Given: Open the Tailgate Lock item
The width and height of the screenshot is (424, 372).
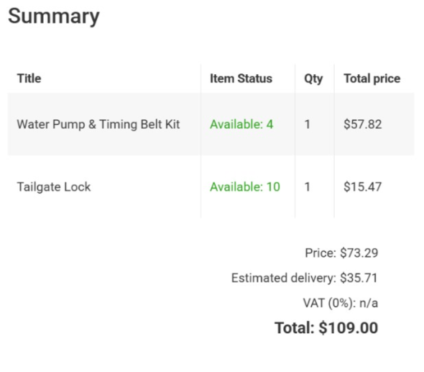Looking at the screenshot, I should coord(54,187).
